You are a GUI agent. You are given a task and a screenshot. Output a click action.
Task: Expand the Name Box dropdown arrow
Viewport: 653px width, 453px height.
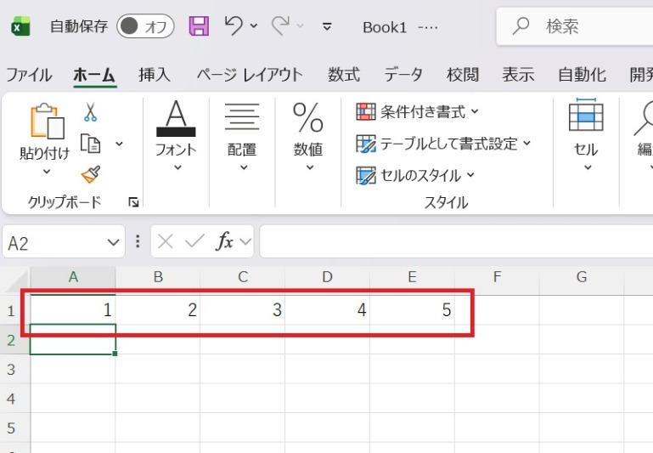(113, 242)
